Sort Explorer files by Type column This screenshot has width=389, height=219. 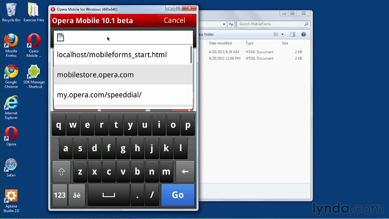[x=250, y=43]
